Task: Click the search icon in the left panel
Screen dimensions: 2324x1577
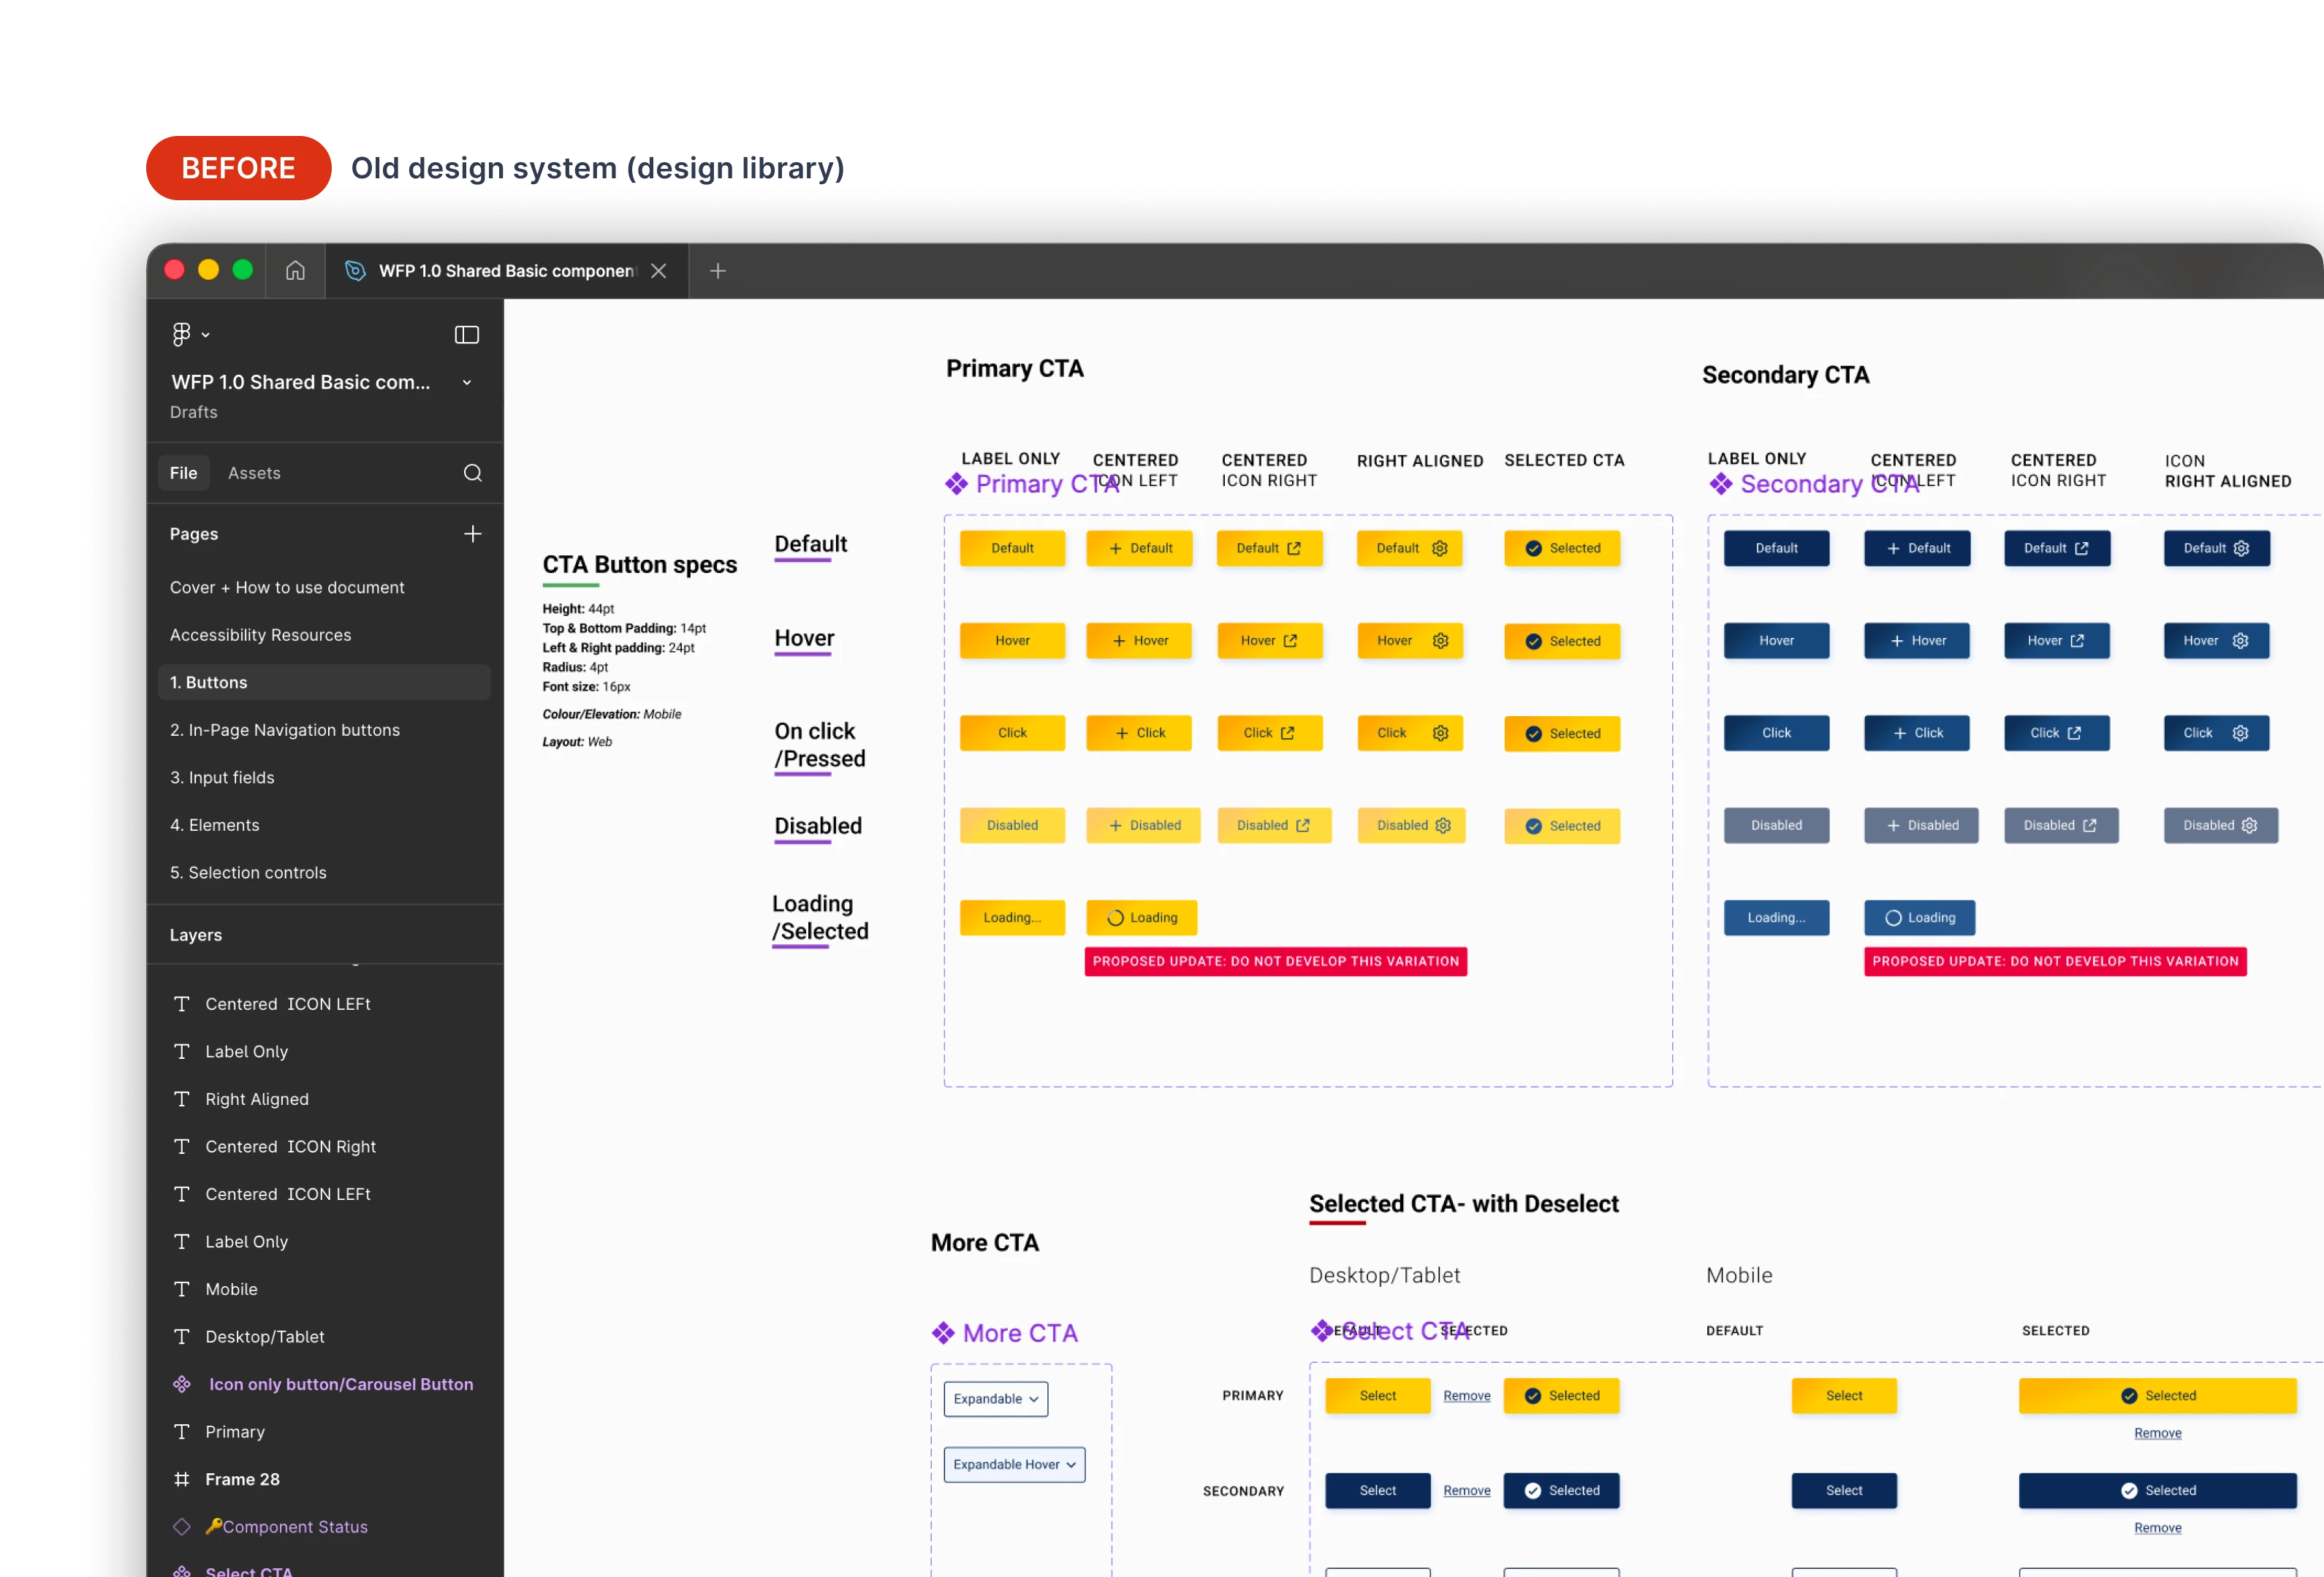Action: (x=472, y=472)
